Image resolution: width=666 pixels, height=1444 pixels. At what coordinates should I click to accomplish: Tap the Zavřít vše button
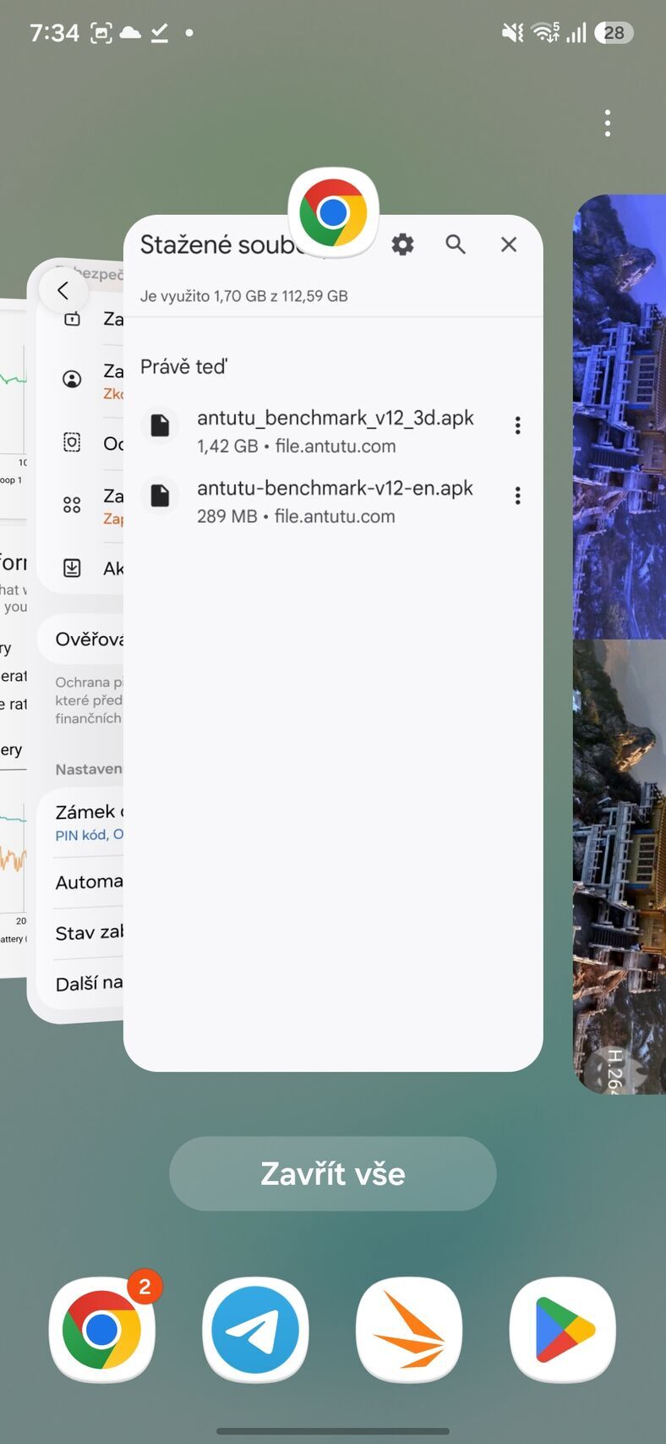333,1173
